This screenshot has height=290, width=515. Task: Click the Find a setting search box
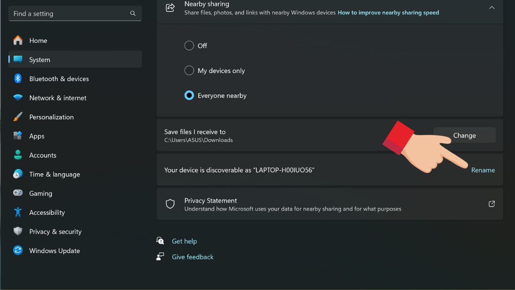click(71, 14)
